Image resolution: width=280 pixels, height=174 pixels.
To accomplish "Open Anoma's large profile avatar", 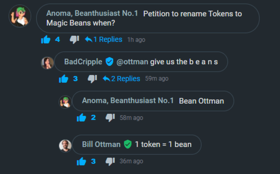I will 20,16.
